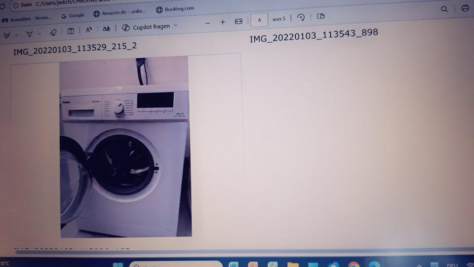Open the Anmelden - Verein bookmark
474x267 pixels.
click(x=27, y=19)
